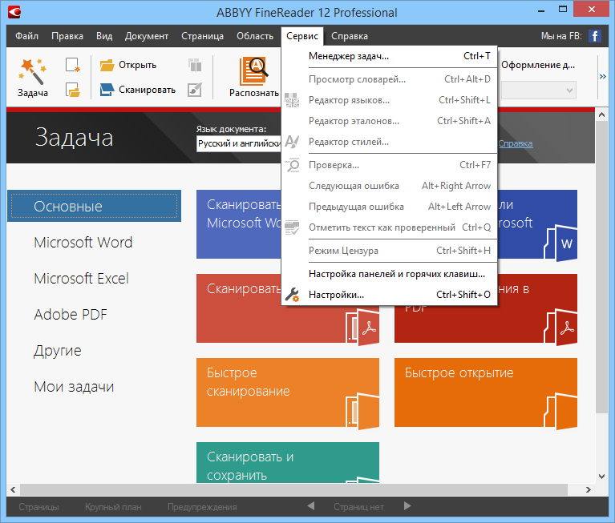
Task: Click the Справка hyperlink in task header
Action: point(515,143)
